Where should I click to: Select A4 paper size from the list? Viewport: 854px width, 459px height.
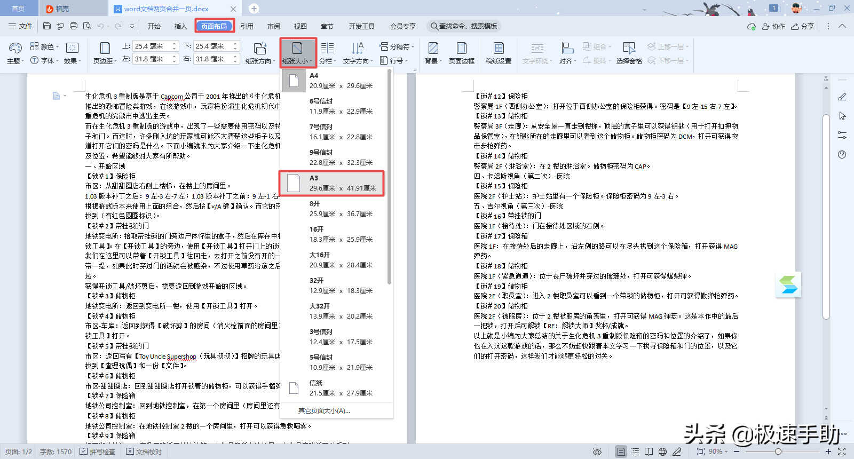coord(334,81)
